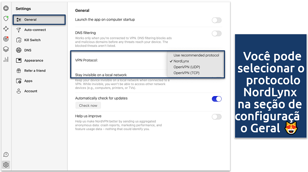The height and width of the screenshot is (172, 308).
Task: Open the shield Threat Protection icon
Action: [x=6, y=18]
